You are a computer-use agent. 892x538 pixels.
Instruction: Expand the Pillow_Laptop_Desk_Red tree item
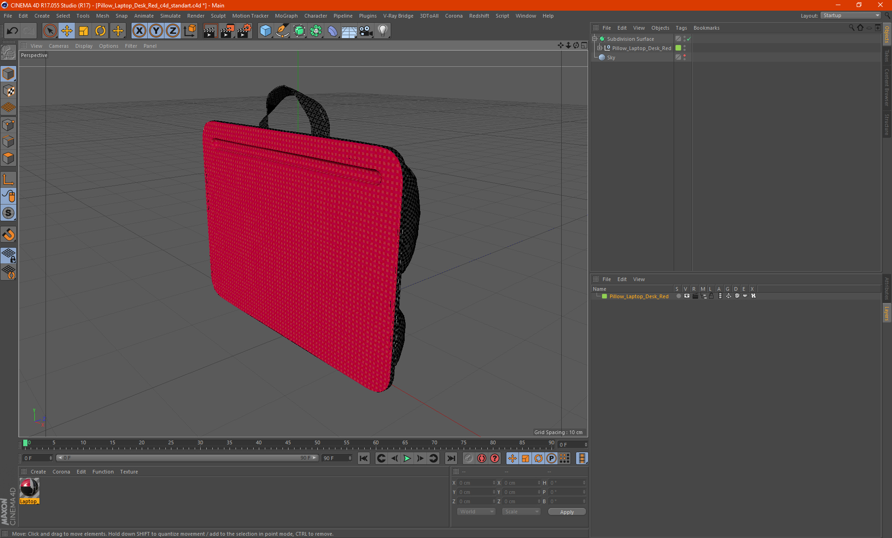[x=600, y=48]
